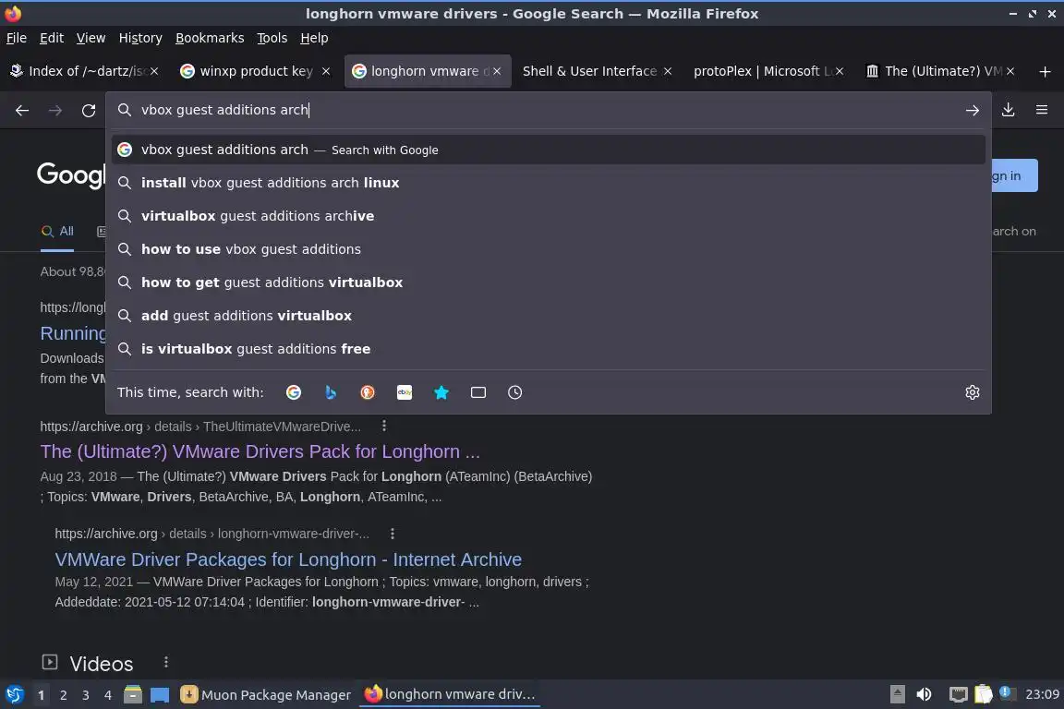Open a new tab with plus button

(x=1045, y=71)
